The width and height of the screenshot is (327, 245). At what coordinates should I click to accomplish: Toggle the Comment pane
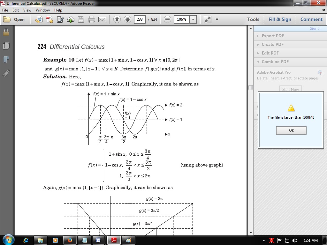point(311,19)
